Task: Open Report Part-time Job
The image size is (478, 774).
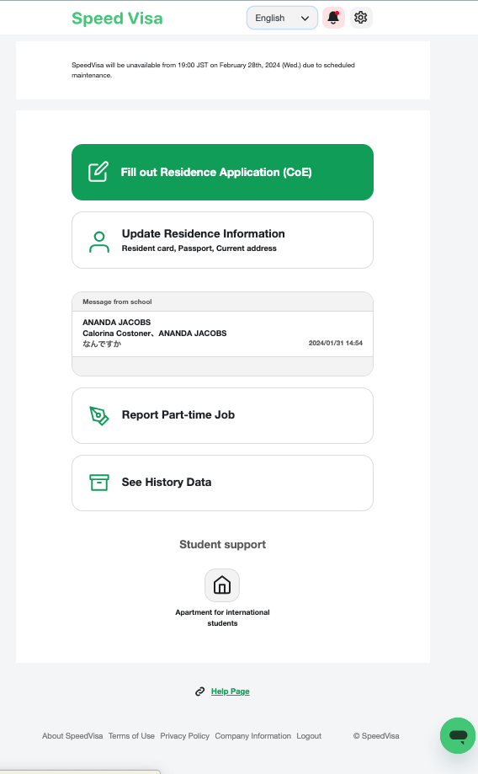Action: click(222, 415)
